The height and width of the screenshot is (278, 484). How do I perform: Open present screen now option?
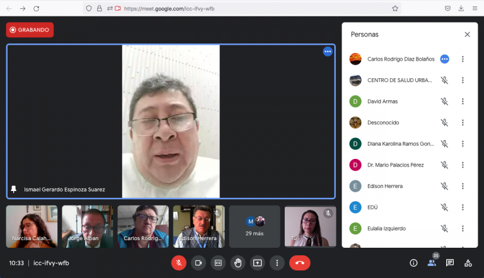pyautogui.click(x=257, y=263)
